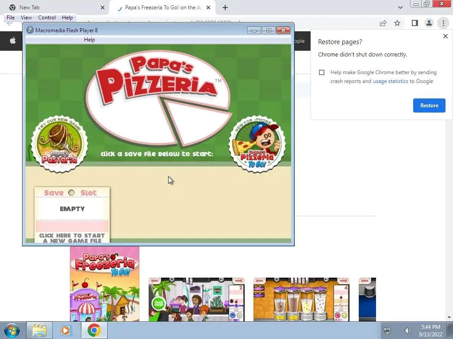Click the page scrollbar down arrow
The height and width of the screenshot is (339, 453).
[449, 318]
